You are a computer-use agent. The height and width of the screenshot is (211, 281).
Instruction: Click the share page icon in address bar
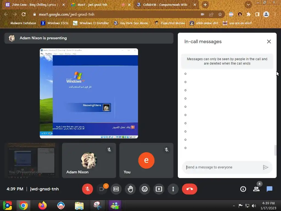[211, 14]
